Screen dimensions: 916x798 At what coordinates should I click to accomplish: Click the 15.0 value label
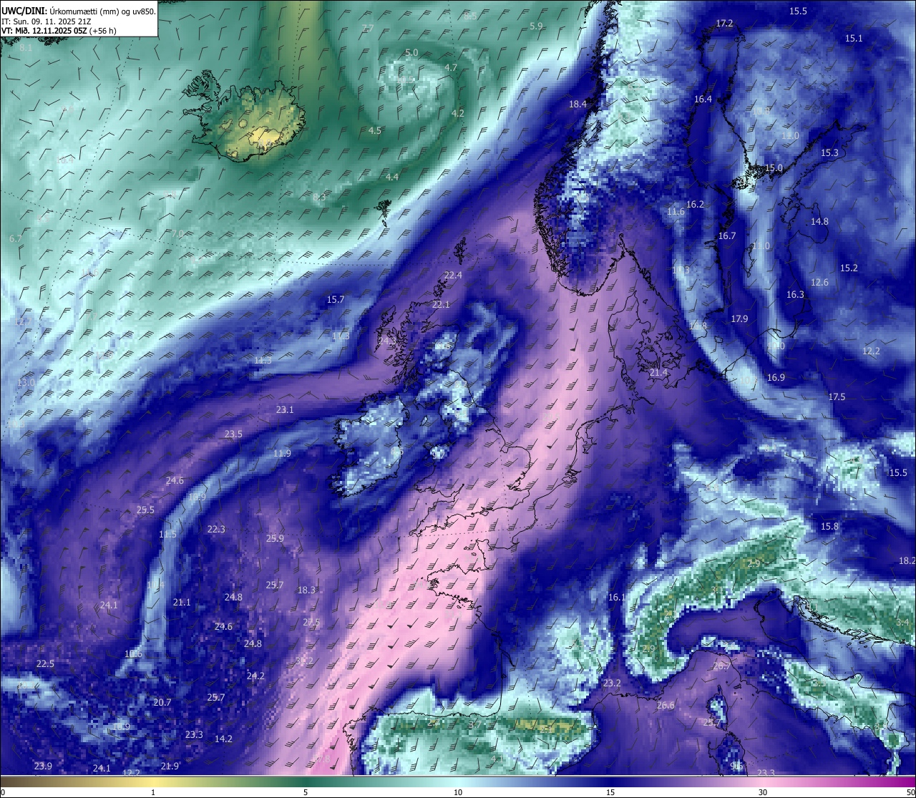tap(774, 168)
